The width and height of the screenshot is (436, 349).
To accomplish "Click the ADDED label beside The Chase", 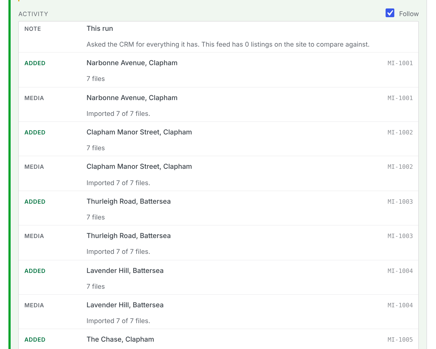I will [35, 340].
